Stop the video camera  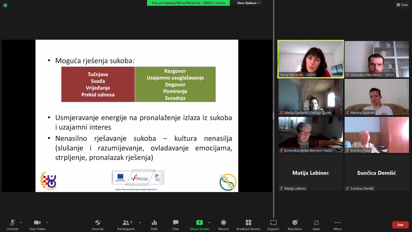[37, 225]
